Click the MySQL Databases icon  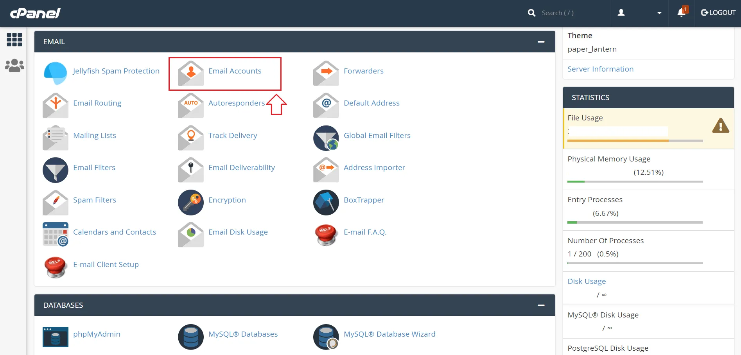[191, 337]
